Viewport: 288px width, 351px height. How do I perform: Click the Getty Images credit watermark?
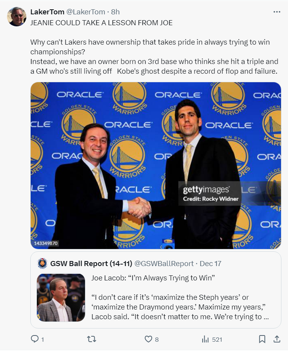pos(206,194)
